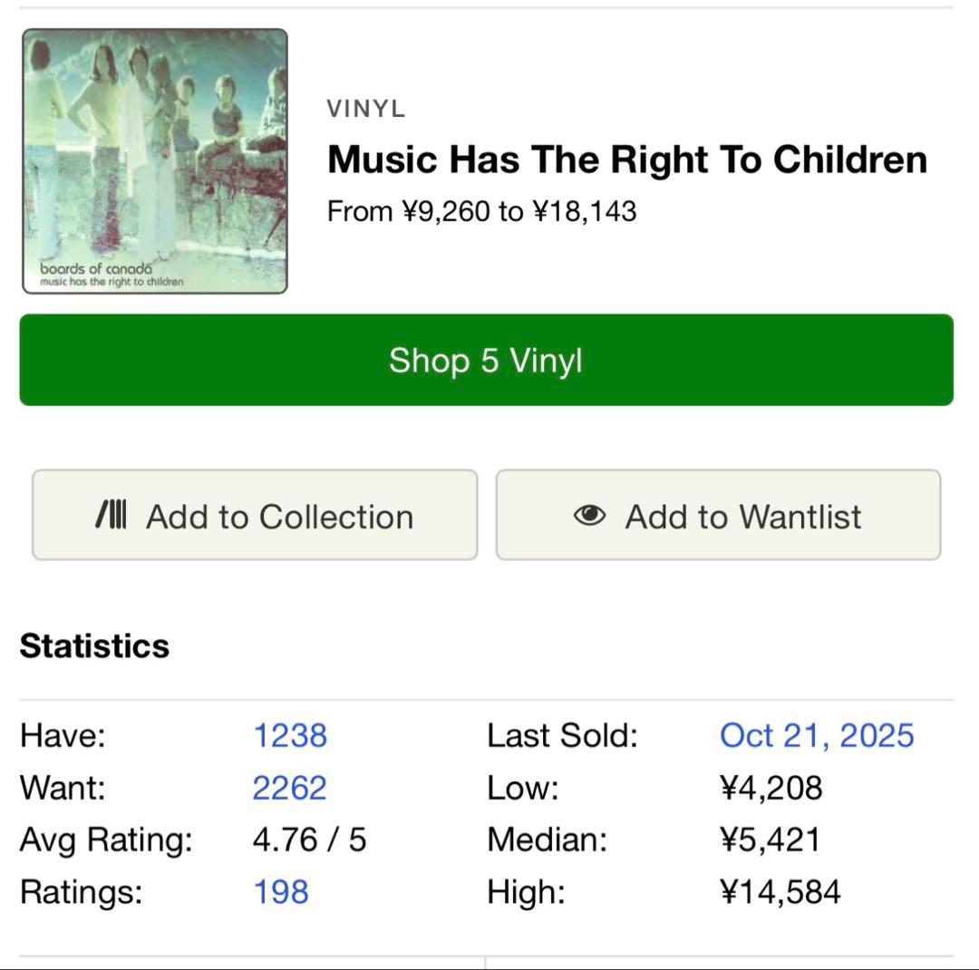
Task: Select the Low price ¥4,208 value
Action: point(769,788)
